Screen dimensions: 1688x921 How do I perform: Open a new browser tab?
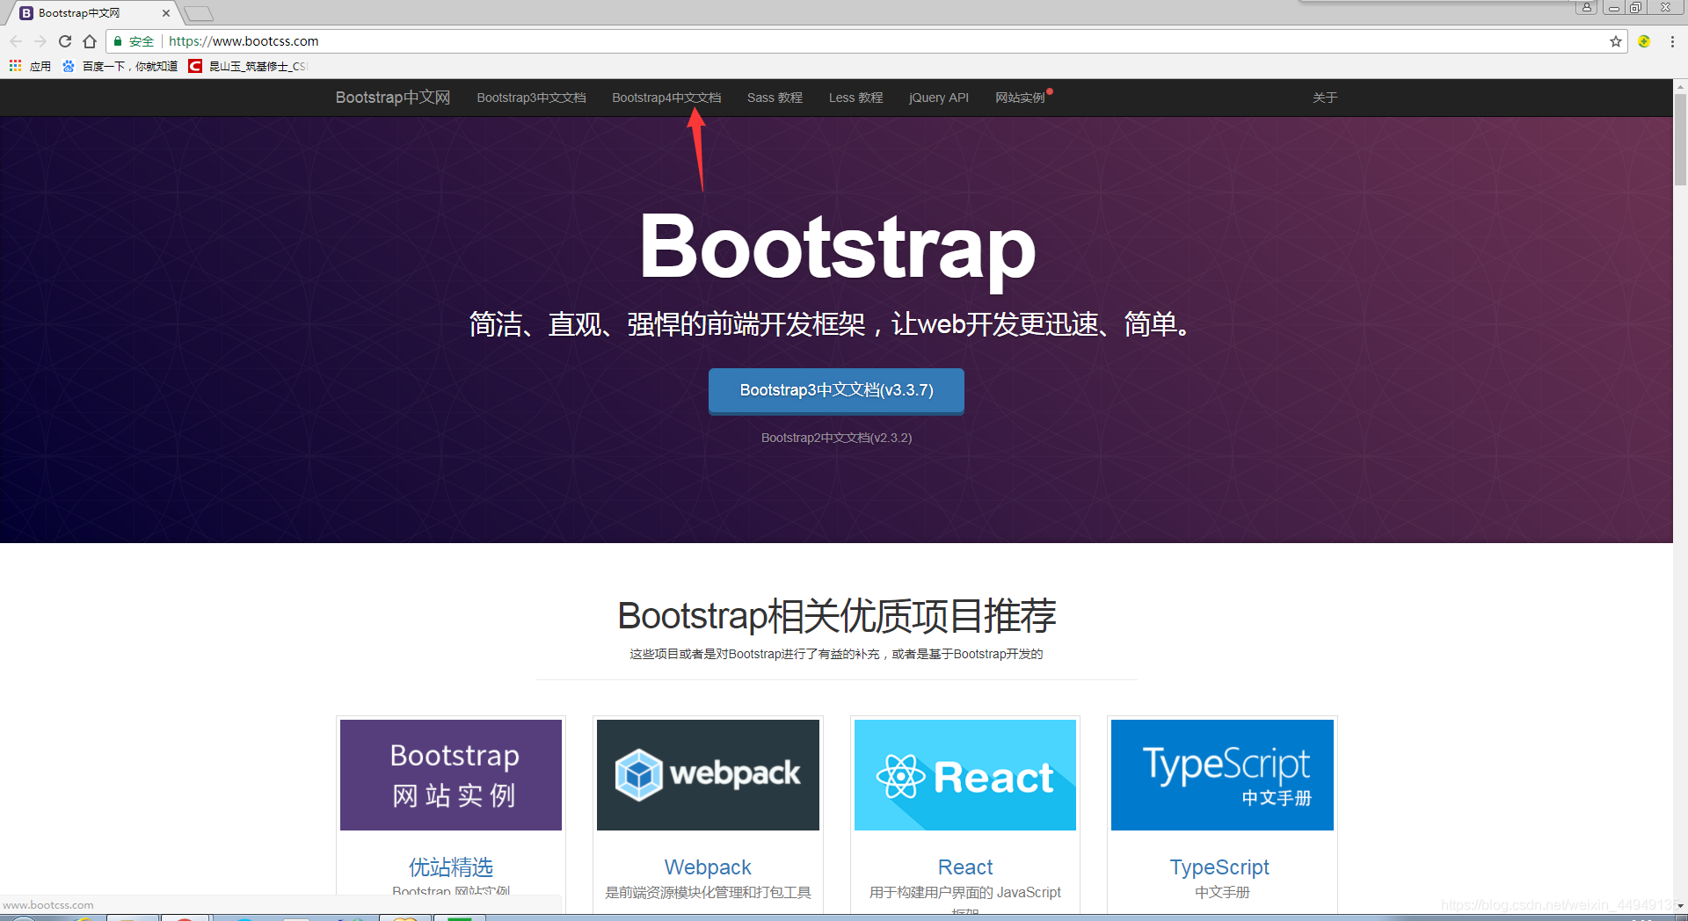[199, 13]
